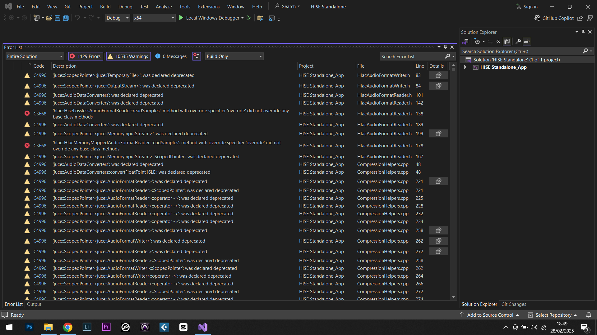Click the New Project toolbar icon

pyautogui.click(x=36, y=18)
